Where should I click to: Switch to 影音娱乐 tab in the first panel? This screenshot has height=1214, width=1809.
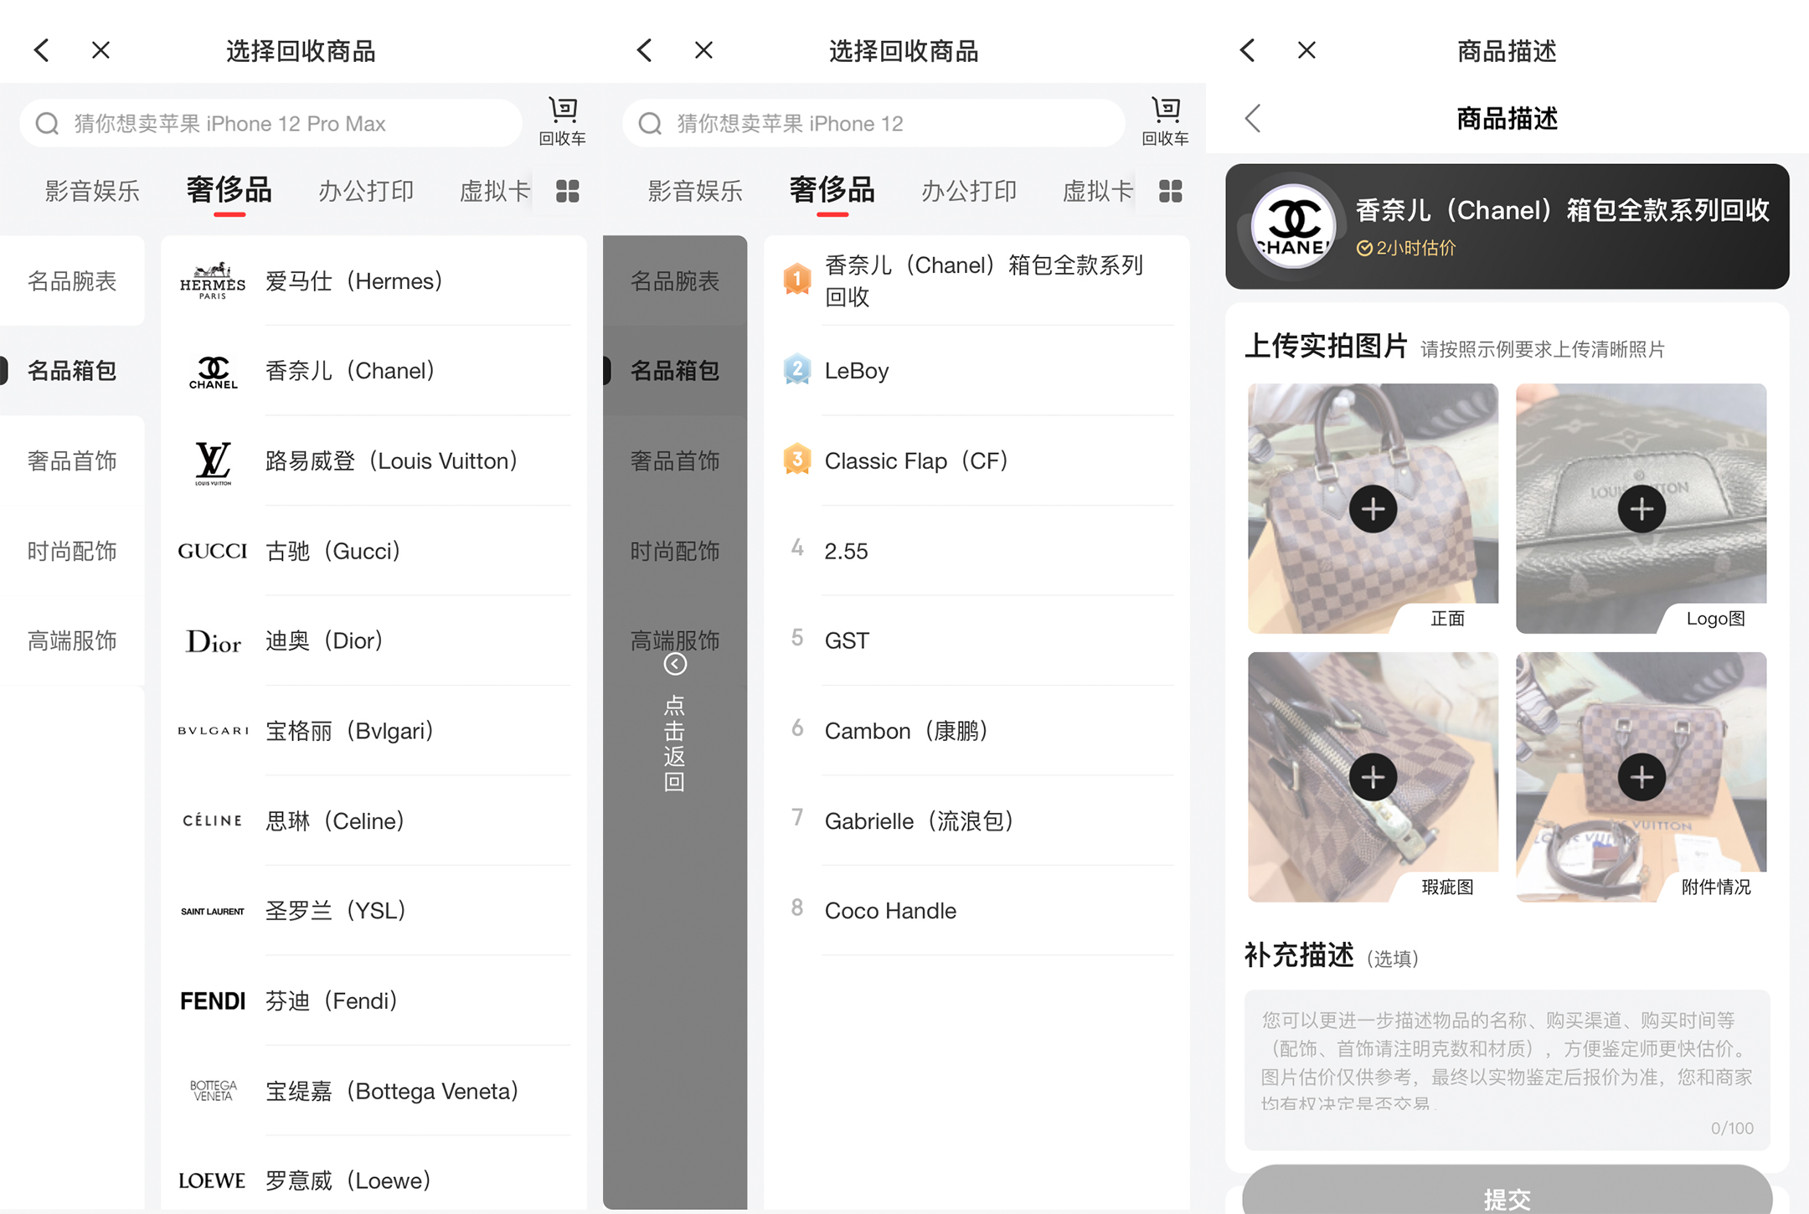(x=92, y=192)
